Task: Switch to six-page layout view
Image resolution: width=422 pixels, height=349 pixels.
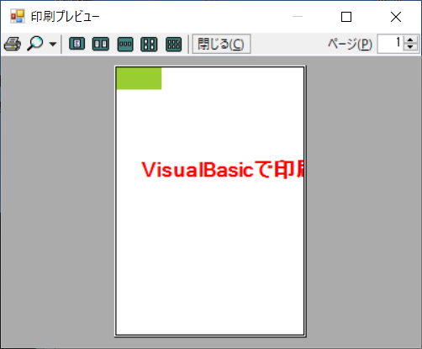Action: pos(173,45)
